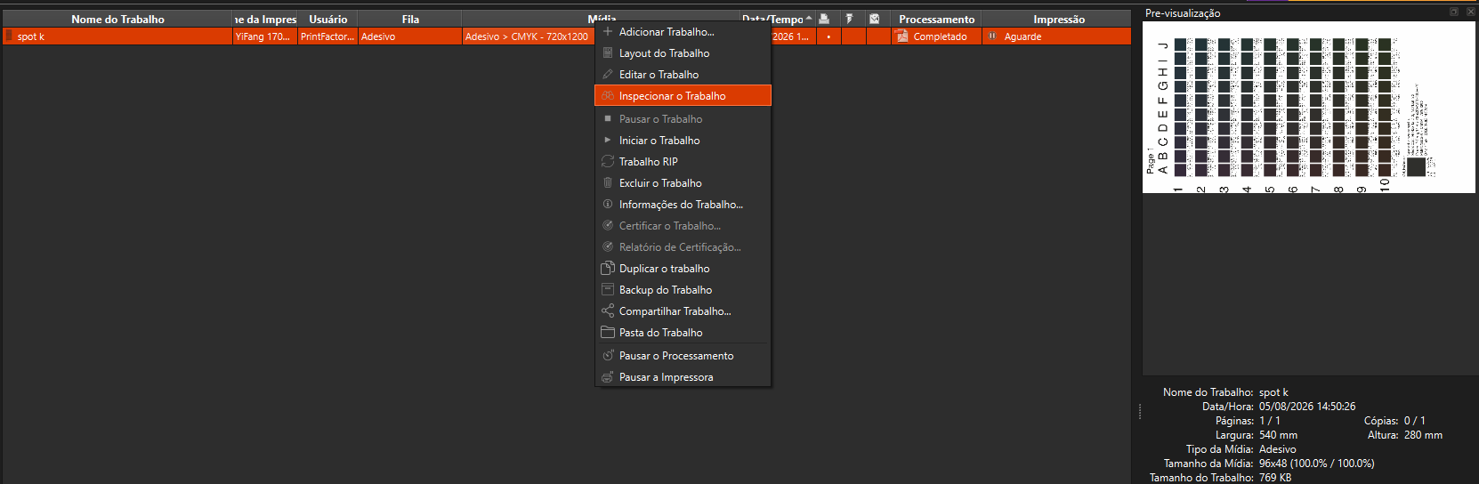Click the folder icon for Pasta do Trabalho
1479x484 pixels.
pyautogui.click(x=608, y=333)
